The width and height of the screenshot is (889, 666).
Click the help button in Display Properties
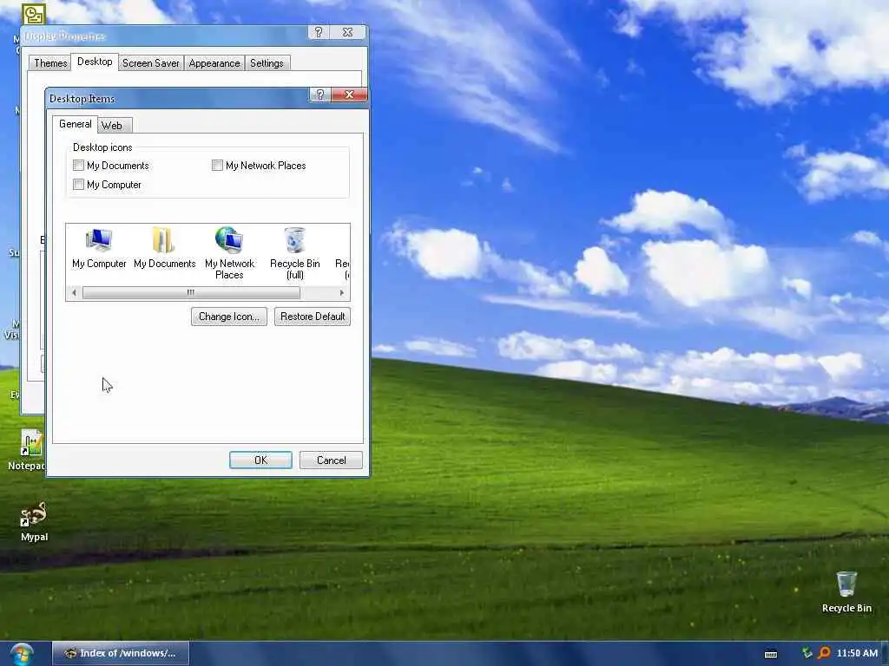[x=319, y=32]
